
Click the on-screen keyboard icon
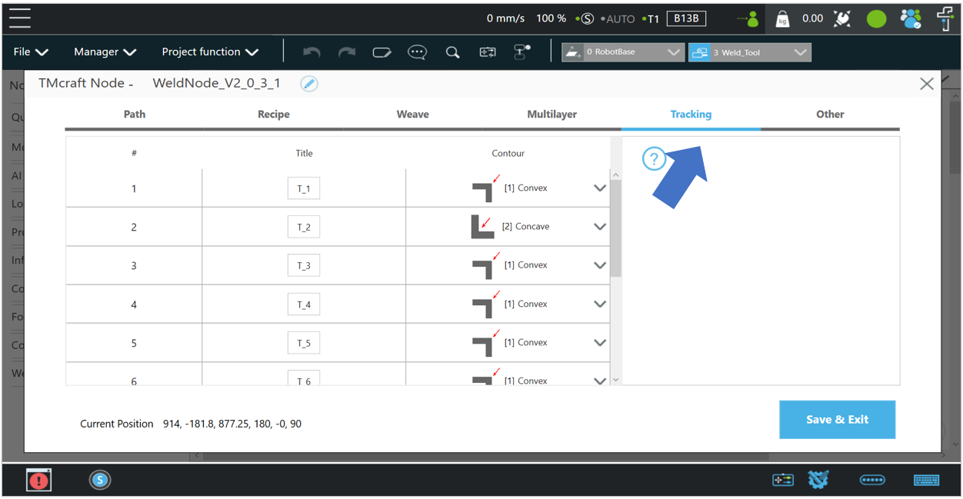(x=926, y=480)
